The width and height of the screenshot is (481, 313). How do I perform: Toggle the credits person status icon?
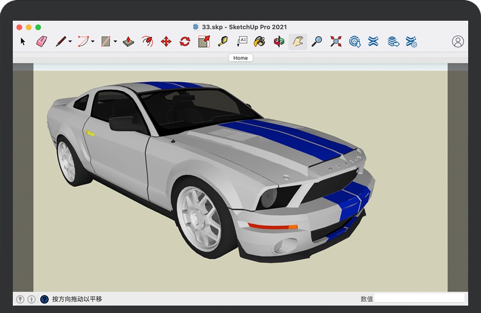32,299
